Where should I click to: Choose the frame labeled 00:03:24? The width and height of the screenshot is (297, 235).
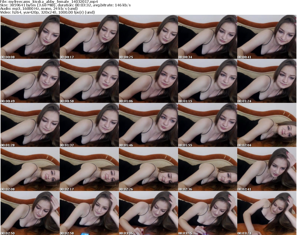(267, 213)
